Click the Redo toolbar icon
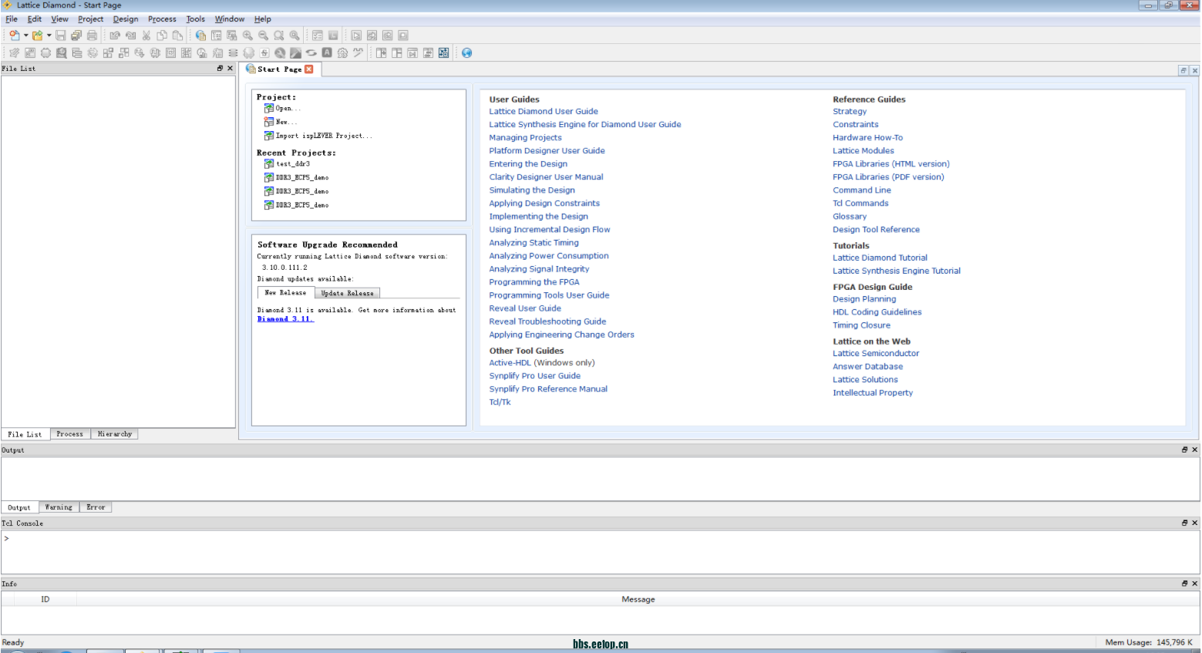 [x=130, y=35]
